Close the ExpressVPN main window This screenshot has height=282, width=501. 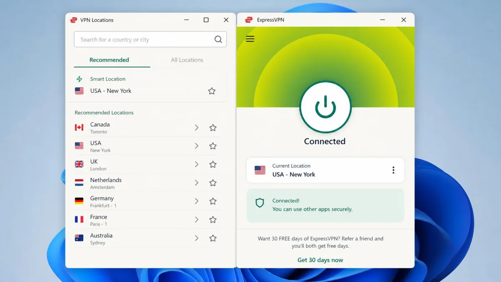[x=404, y=20]
